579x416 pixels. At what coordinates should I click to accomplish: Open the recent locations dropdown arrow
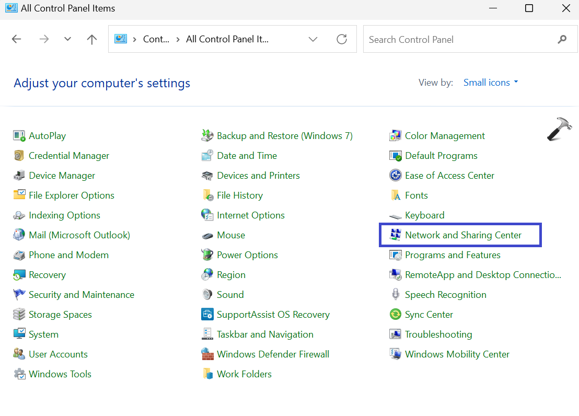coord(67,39)
